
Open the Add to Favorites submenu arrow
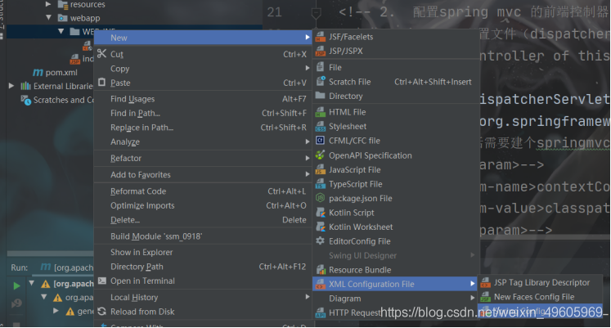click(x=308, y=174)
